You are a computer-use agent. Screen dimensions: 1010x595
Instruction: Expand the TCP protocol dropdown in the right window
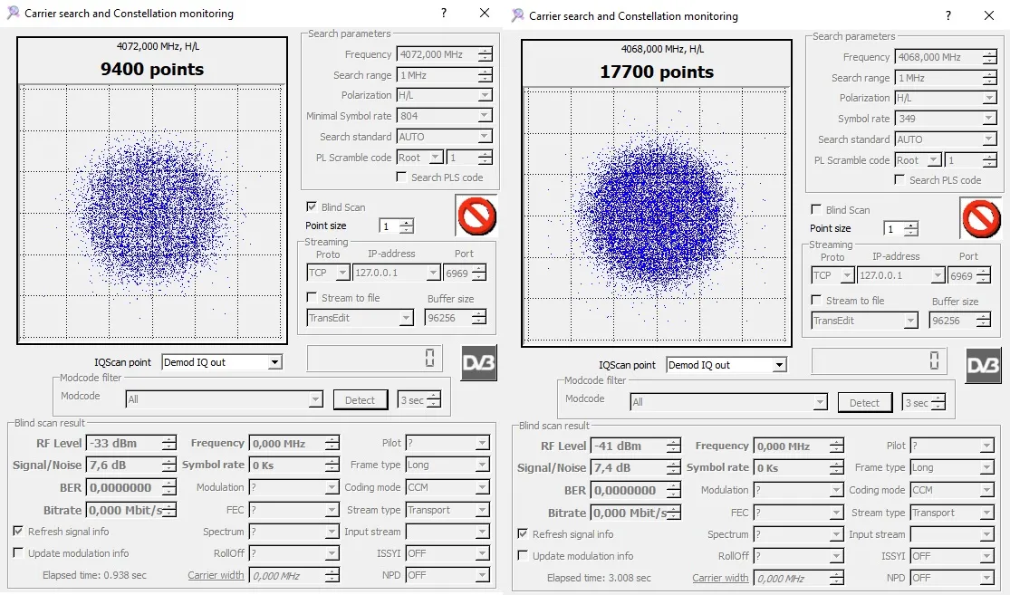tap(847, 275)
